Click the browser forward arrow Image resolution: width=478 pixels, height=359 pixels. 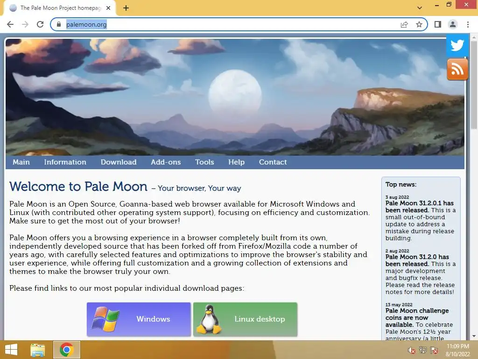click(25, 24)
